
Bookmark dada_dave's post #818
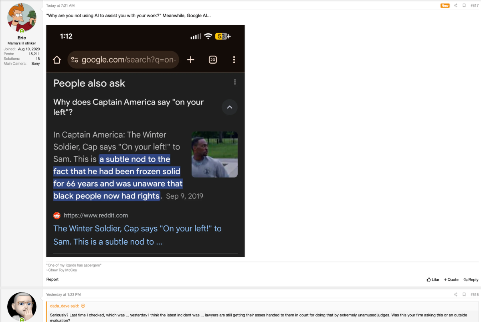coord(465,294)
